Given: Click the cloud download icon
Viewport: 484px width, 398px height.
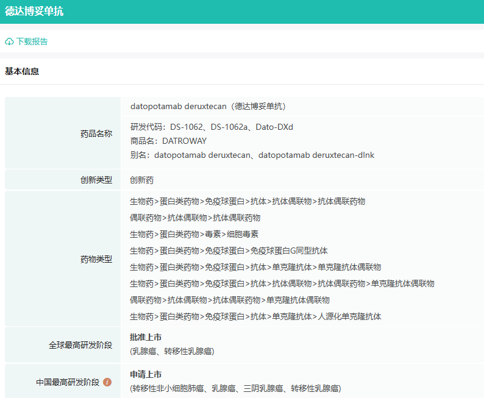Looking at the screenshot, I should (9, 42).
